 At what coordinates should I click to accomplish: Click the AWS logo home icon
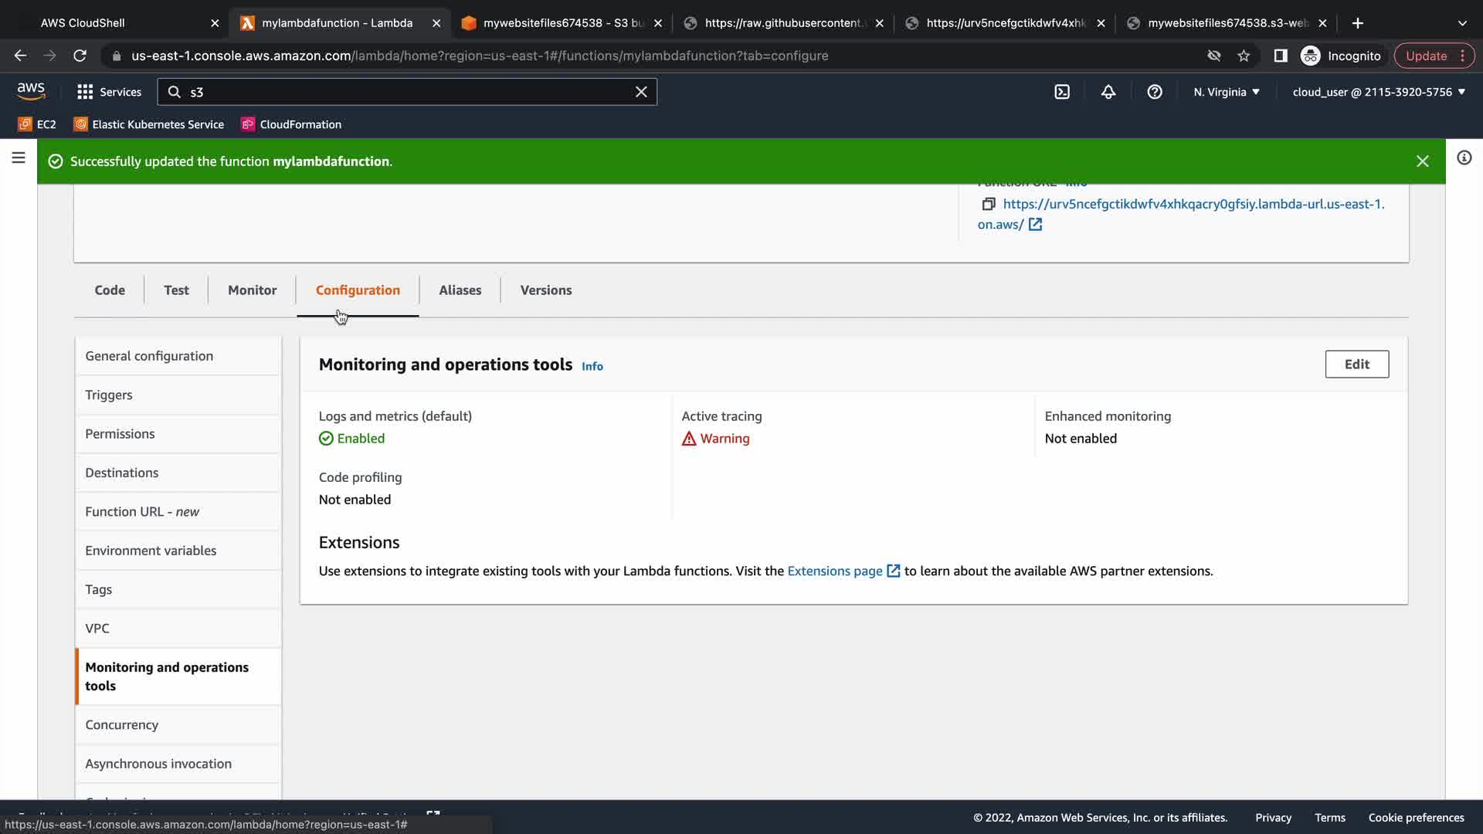tap(31, 91)
